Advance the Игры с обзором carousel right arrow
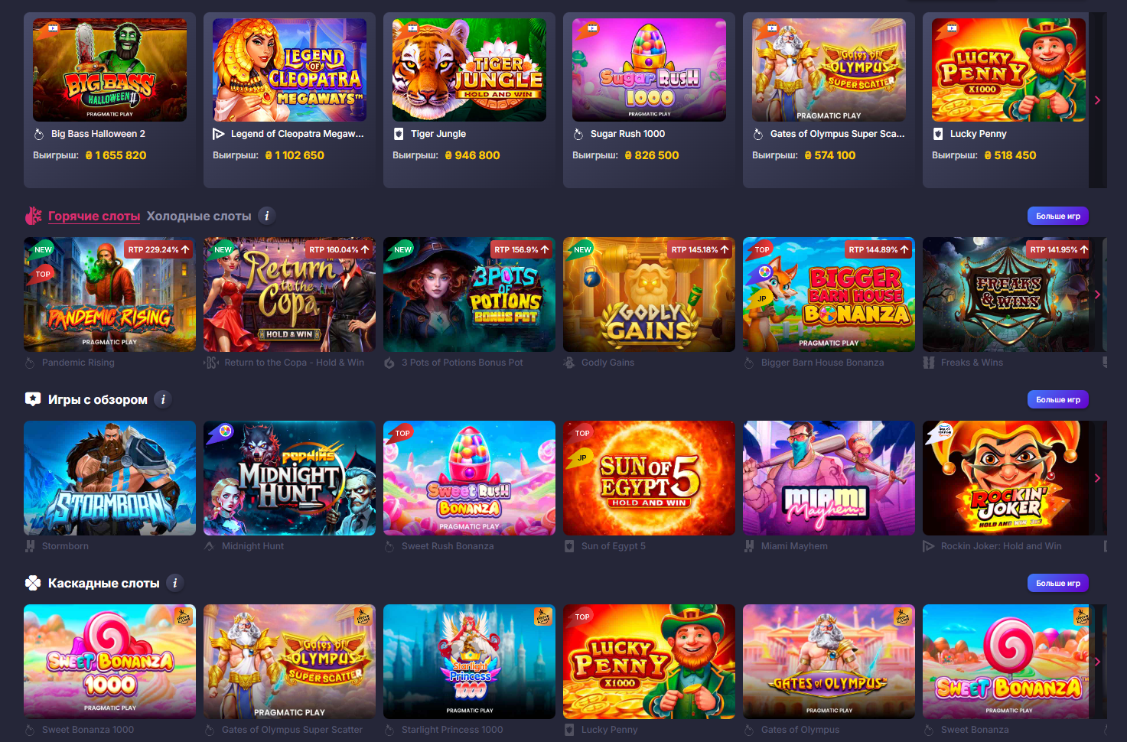Screen dimensions: 1127x742 tap(1097, 478)
